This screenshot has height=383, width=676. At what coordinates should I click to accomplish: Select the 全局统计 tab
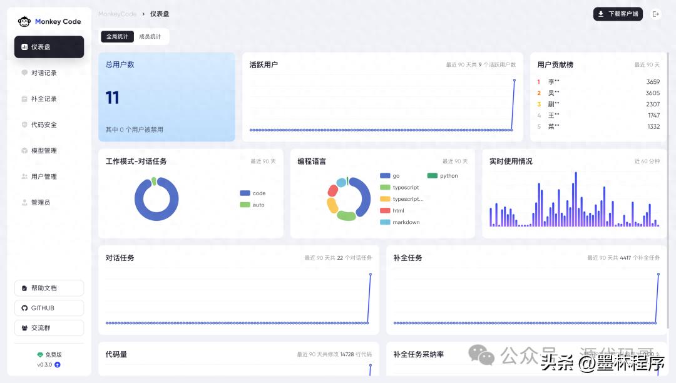[117, 37]
